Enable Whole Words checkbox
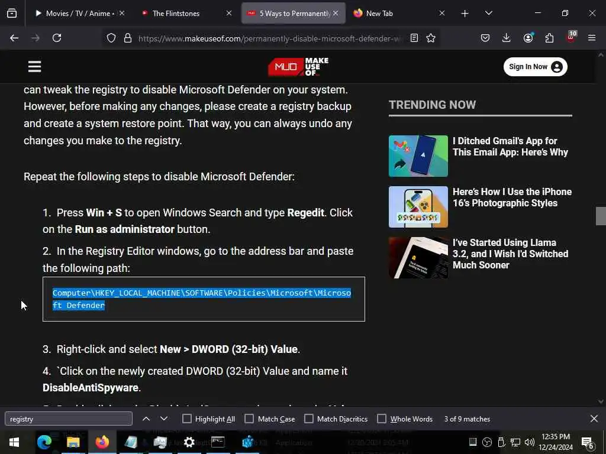The width and height of the screenshot is (606, 454). tap(382, 419)
